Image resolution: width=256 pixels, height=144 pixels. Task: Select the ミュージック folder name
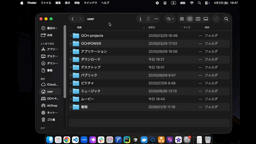(x=91, y=91)
